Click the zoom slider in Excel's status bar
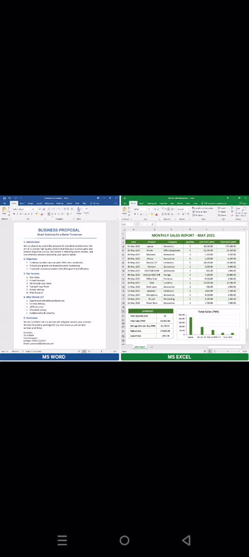Screen dimensions: 249x557 [x=228, y=351]
